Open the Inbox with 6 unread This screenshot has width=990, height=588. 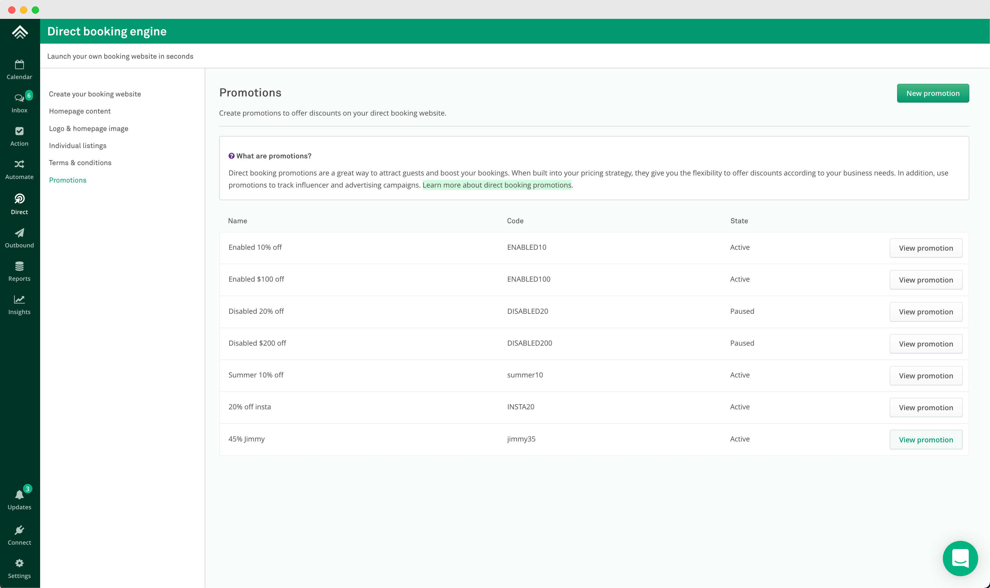tap(19, 103)
